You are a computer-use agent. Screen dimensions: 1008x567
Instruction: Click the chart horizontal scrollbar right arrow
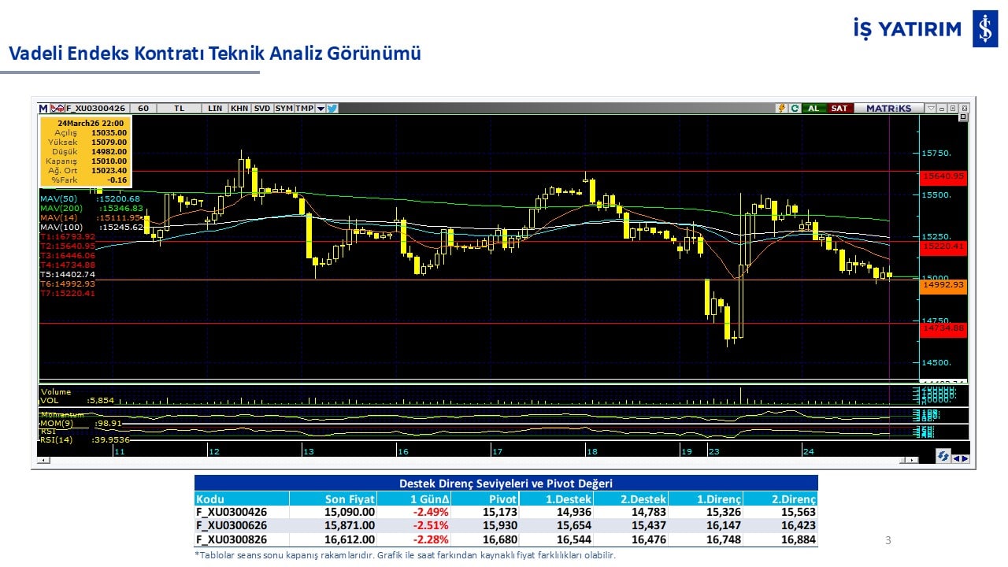(x=913, y=460)
